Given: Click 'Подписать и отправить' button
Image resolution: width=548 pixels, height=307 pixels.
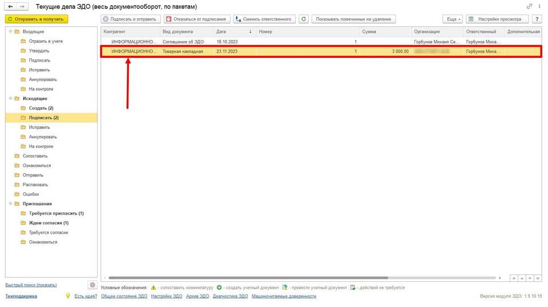Looking at the screenshot, I should click(129, 19).
